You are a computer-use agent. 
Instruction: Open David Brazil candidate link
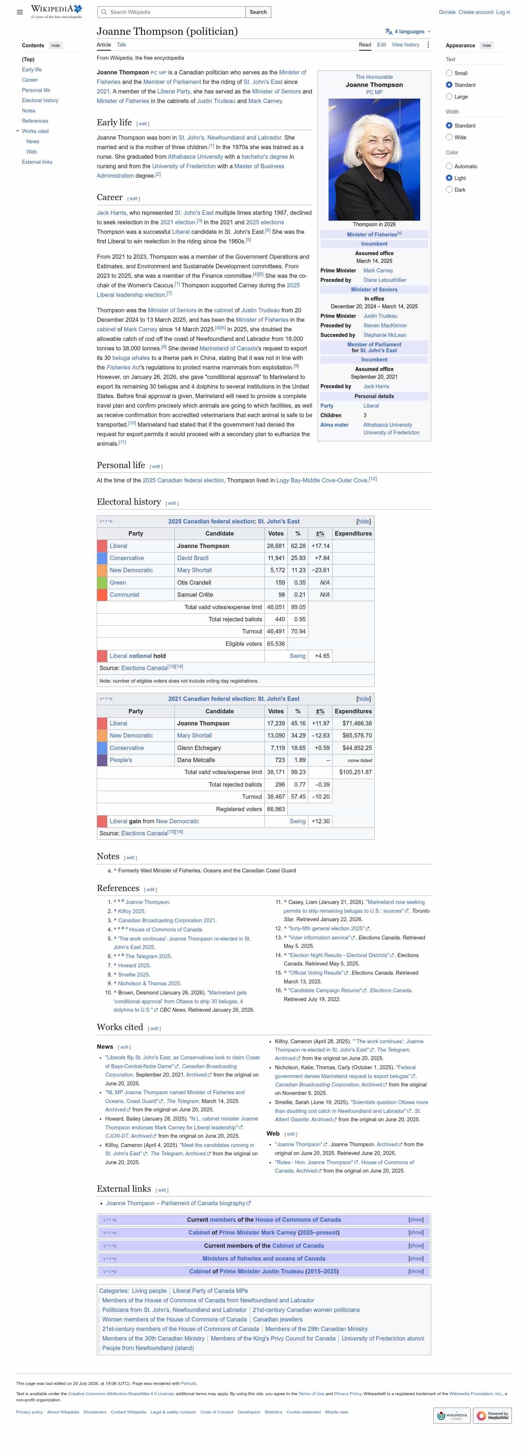click(193, 558)
